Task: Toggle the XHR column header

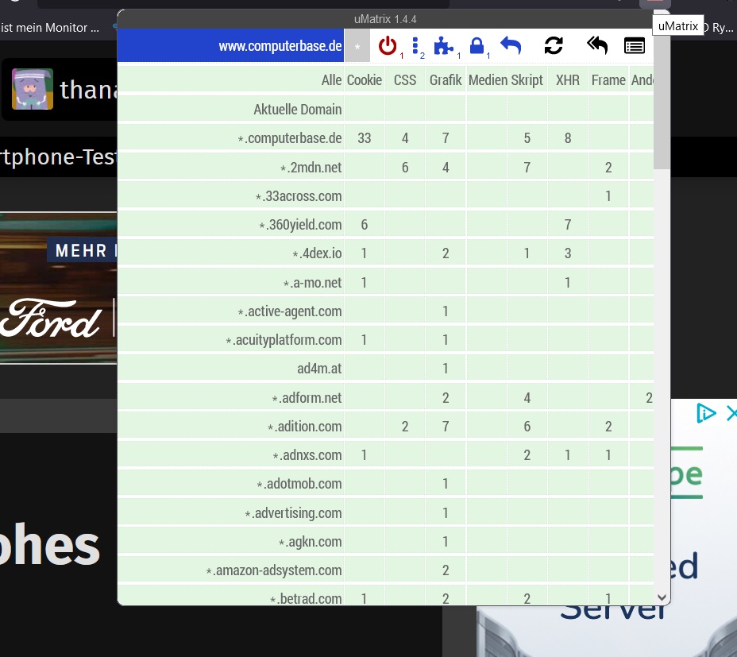Action: pyautogui.click(x=568, y=80)
